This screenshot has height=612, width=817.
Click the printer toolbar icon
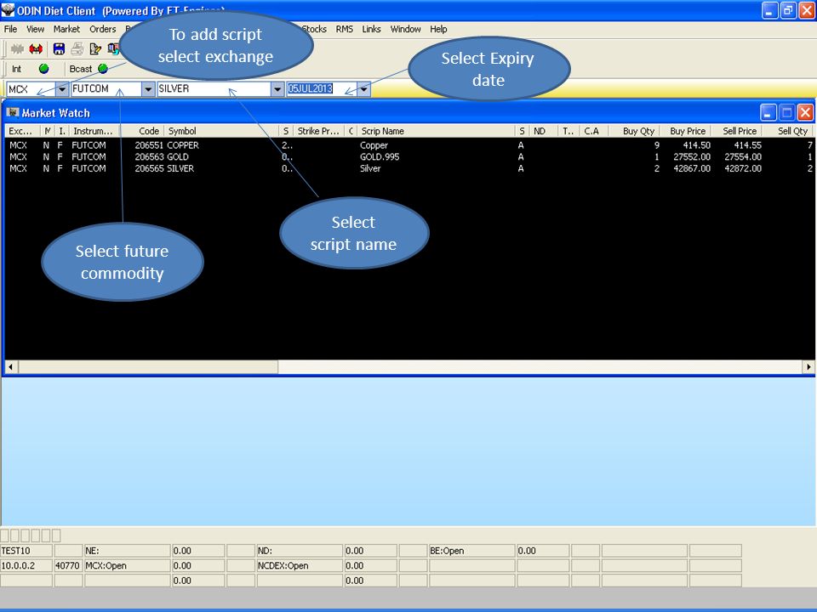coord(77,49)
